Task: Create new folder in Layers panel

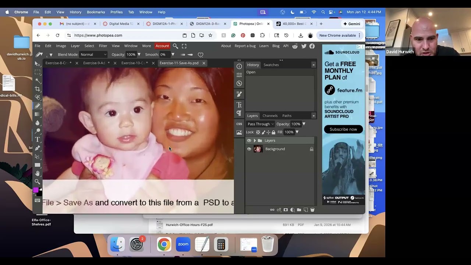Action: [x=299, y=210]
